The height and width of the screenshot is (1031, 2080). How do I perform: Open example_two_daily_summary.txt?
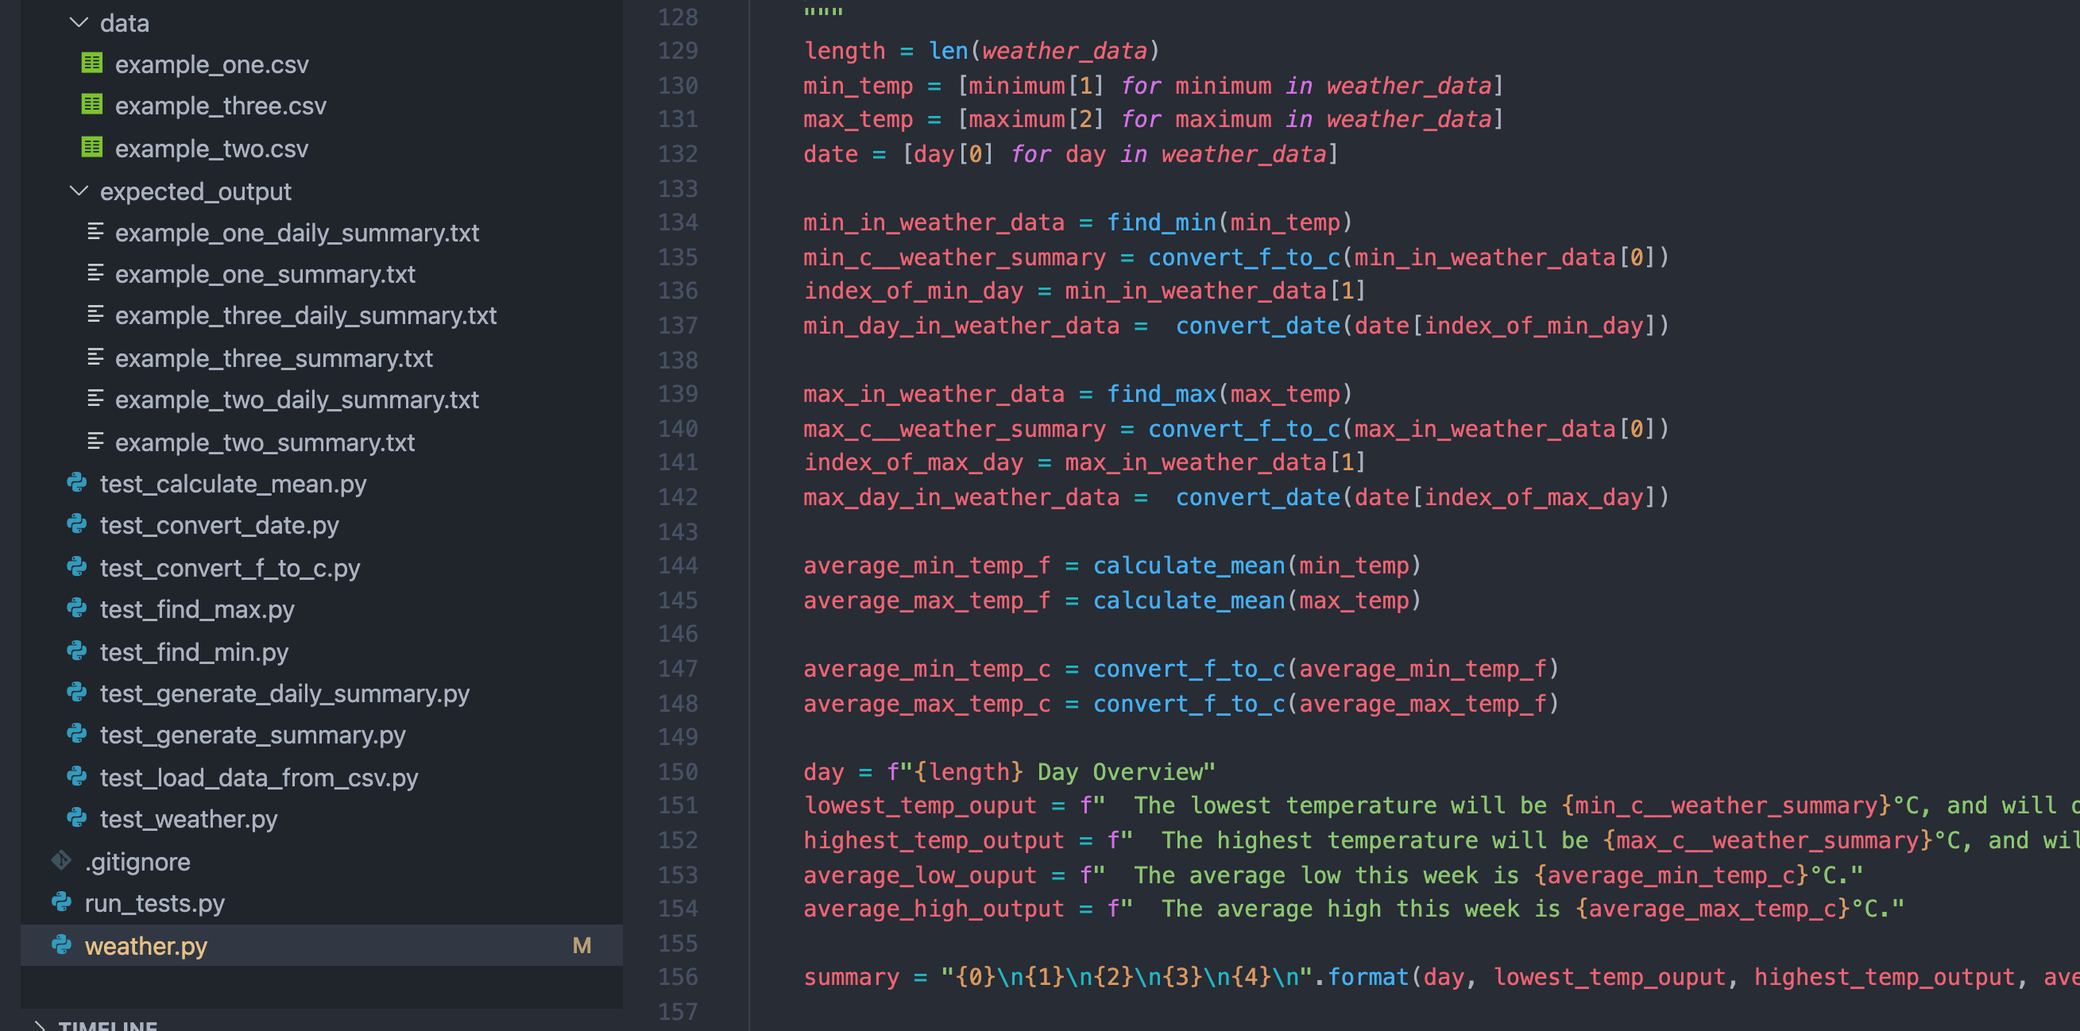click(x=297, y=400)
